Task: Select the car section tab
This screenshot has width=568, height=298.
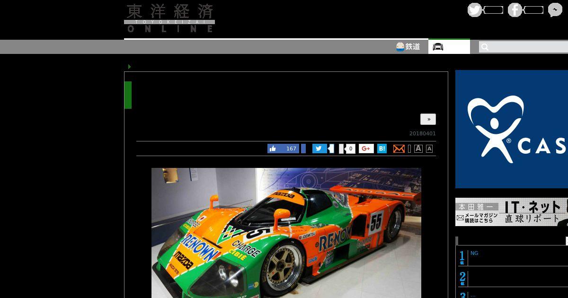Action: click(x=449, y=46)
